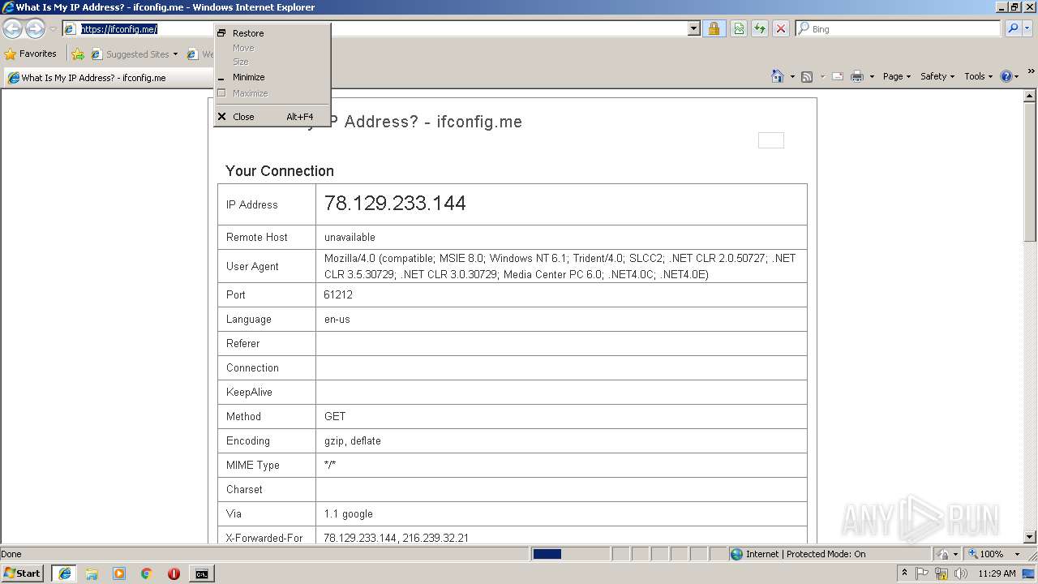
Task: Select Close in the system menu
Action: coord(272,117)
